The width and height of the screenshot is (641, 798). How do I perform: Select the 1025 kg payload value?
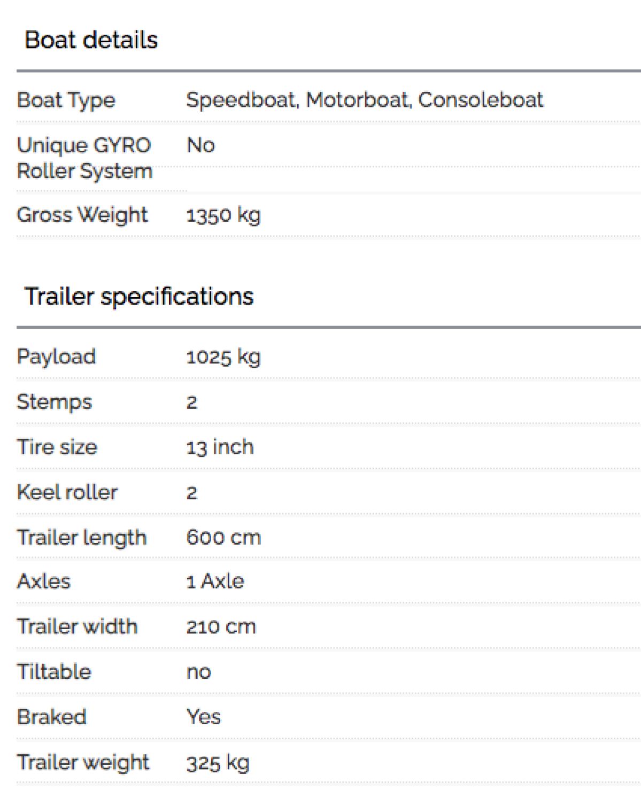tap(223, 357)
